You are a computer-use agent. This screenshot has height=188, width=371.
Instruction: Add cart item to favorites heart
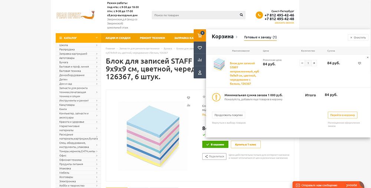359,63
